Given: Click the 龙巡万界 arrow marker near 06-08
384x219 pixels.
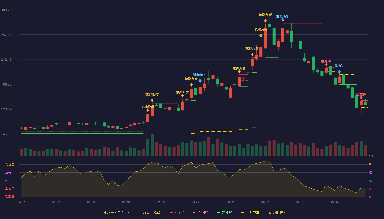Looking at the screenshot, I should [239, 72].
